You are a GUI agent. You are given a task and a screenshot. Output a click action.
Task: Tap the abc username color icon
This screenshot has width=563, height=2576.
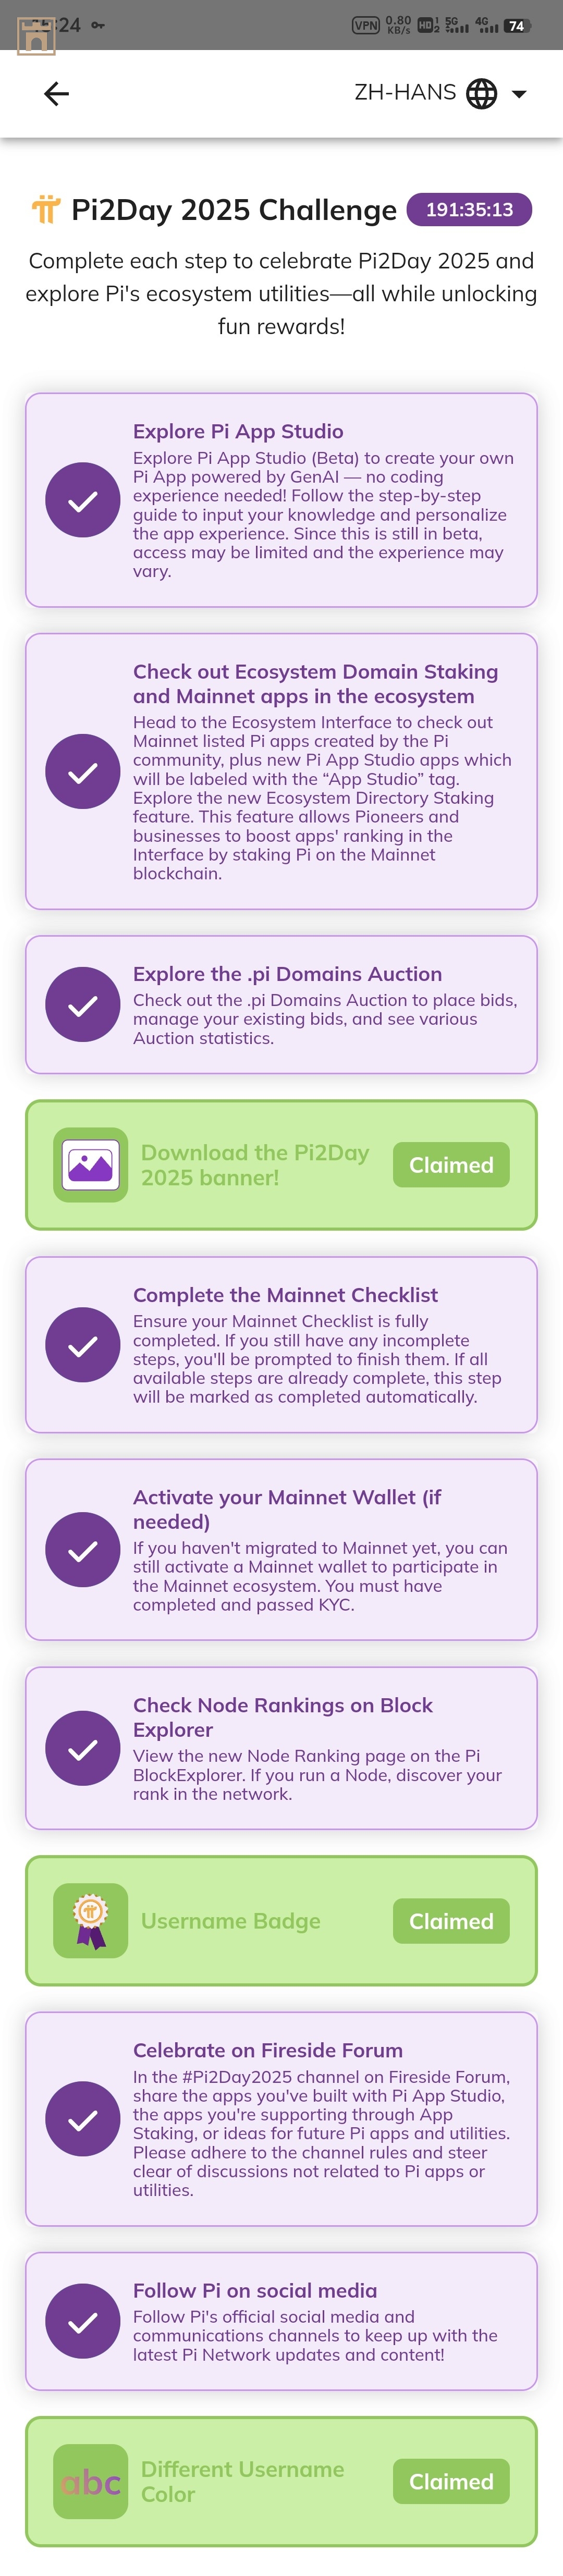coord(90,2482)
